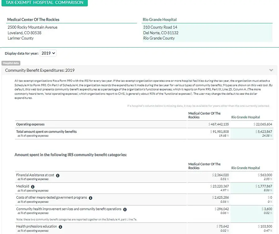
Task: Click Medical Center Of The Rockies column in categories table
Action: click(204, 166)
